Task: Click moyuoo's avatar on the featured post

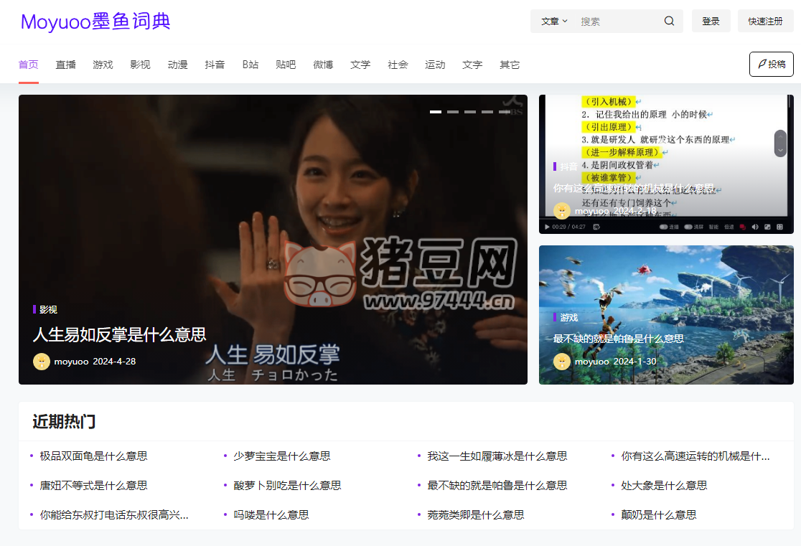Action: pyautogui.click(x=41, y=362)
